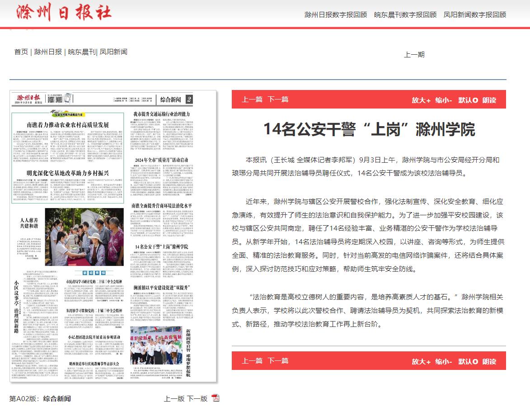The height and width of the screenshot is (407, 530).
Task: Click 缩小- in top red bar
Action: pyautogui.click(x=443, y=100)
